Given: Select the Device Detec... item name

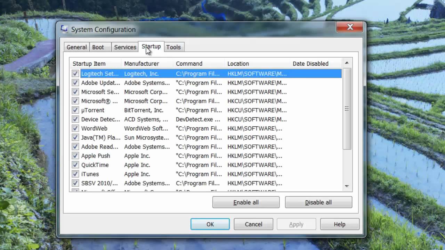Looking at the screenshot, I should tap(101, 119).
